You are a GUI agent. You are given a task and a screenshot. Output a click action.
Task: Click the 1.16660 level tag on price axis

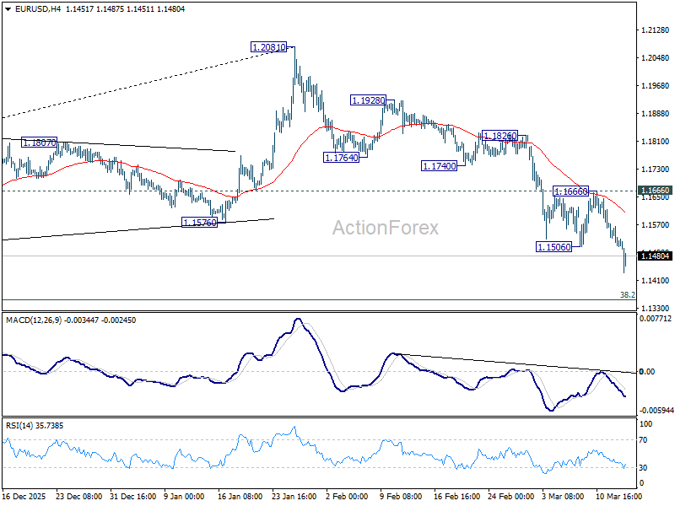pos(655,191)
